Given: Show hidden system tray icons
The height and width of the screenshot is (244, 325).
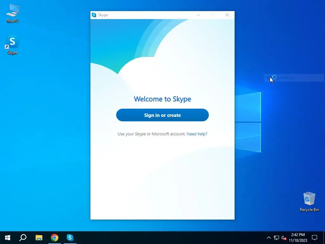Looking at the screenshot, I should [x=269, y=238].
